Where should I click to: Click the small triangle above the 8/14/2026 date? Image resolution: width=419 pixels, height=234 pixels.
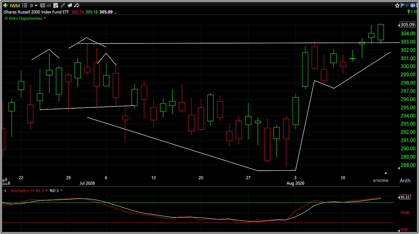pyautogui.click(x=386, y=173)
